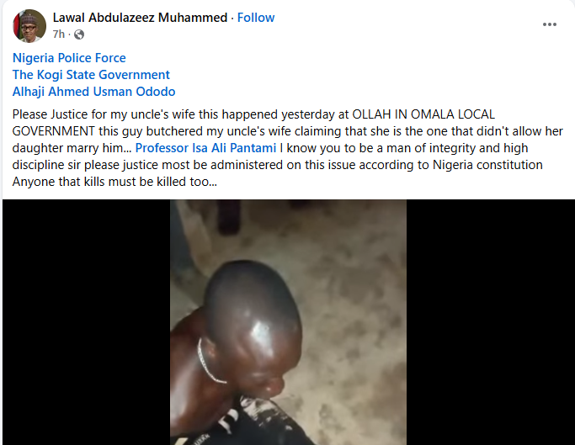The width and height of the screenshot is (575, 445).
Task: Play the video in the post
Action: (288, 322)
